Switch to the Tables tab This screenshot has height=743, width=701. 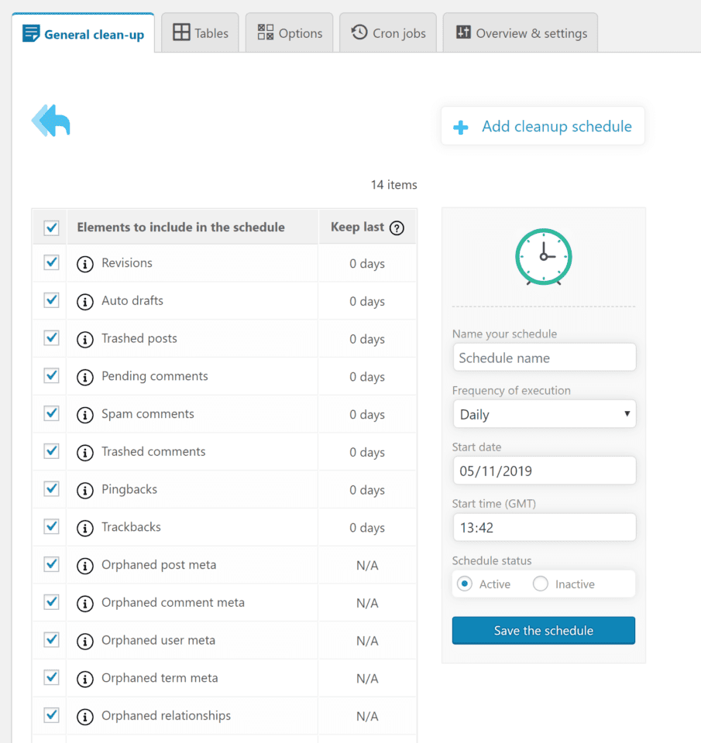(201, 33)
